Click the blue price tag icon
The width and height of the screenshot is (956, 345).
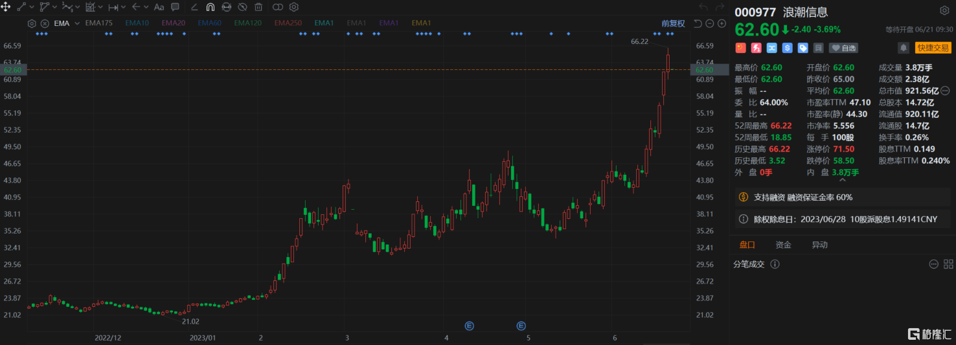802,48
